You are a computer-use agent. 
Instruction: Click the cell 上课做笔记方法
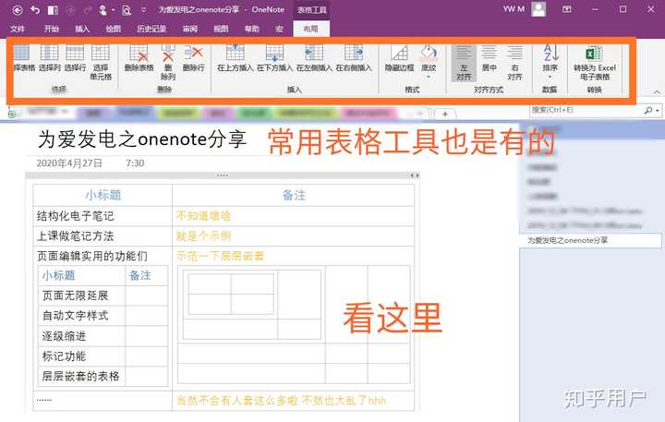(x=103, y=236)
